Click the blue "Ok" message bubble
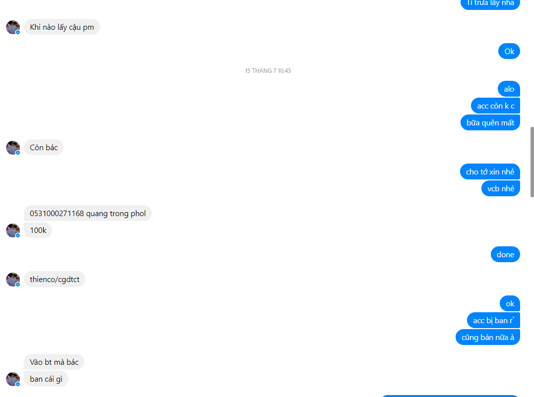This screenshot has height=397, width=534. coord(509,51)
